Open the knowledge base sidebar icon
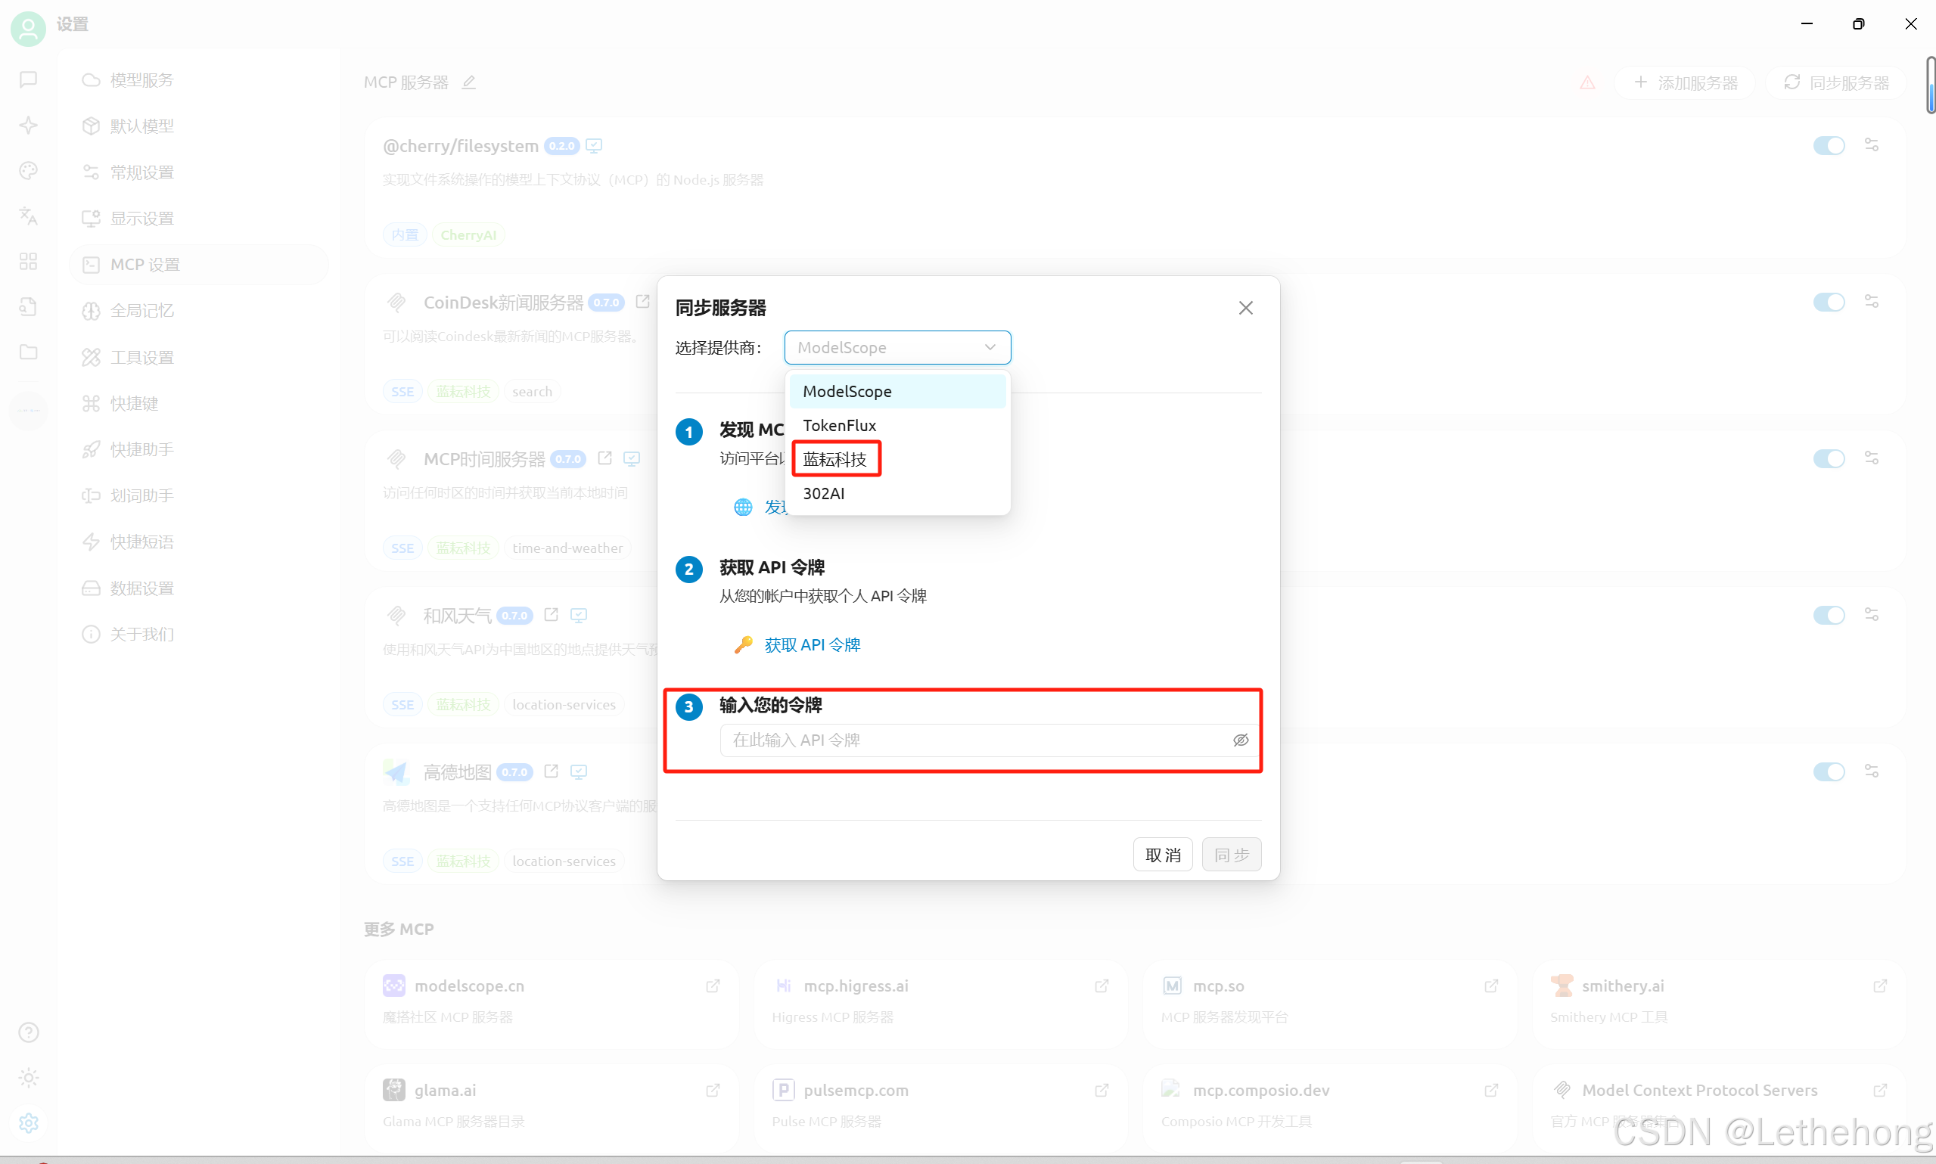Screen dimensions: 1936x1164 [28, 306]
